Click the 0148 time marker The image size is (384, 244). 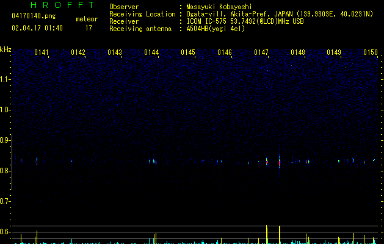pos(298,52)
